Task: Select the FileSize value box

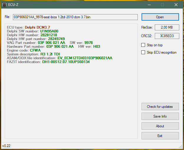Action: (x=167, y=27)
